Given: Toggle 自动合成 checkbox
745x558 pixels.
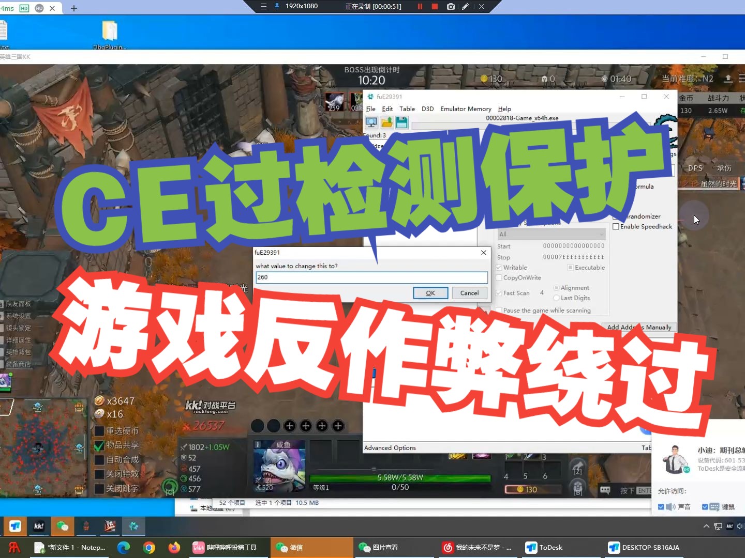Looking at the screenshot, I should [99, 460].
